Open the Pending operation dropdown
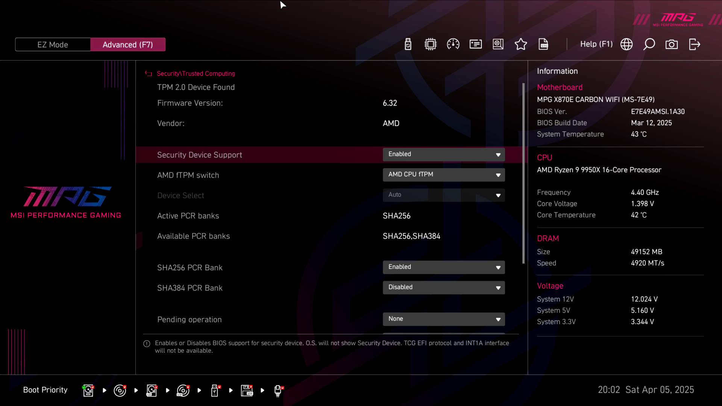Viewport: 722px width, 406px height. (444, 319)
